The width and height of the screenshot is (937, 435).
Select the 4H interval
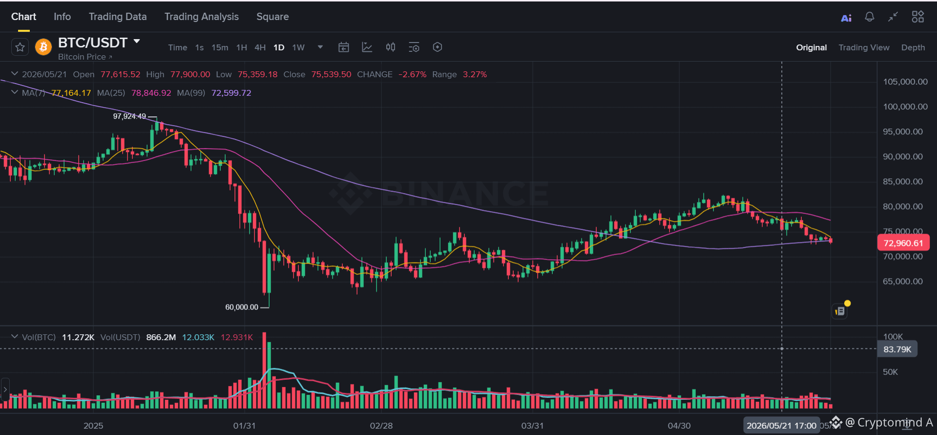coord(260,47)
